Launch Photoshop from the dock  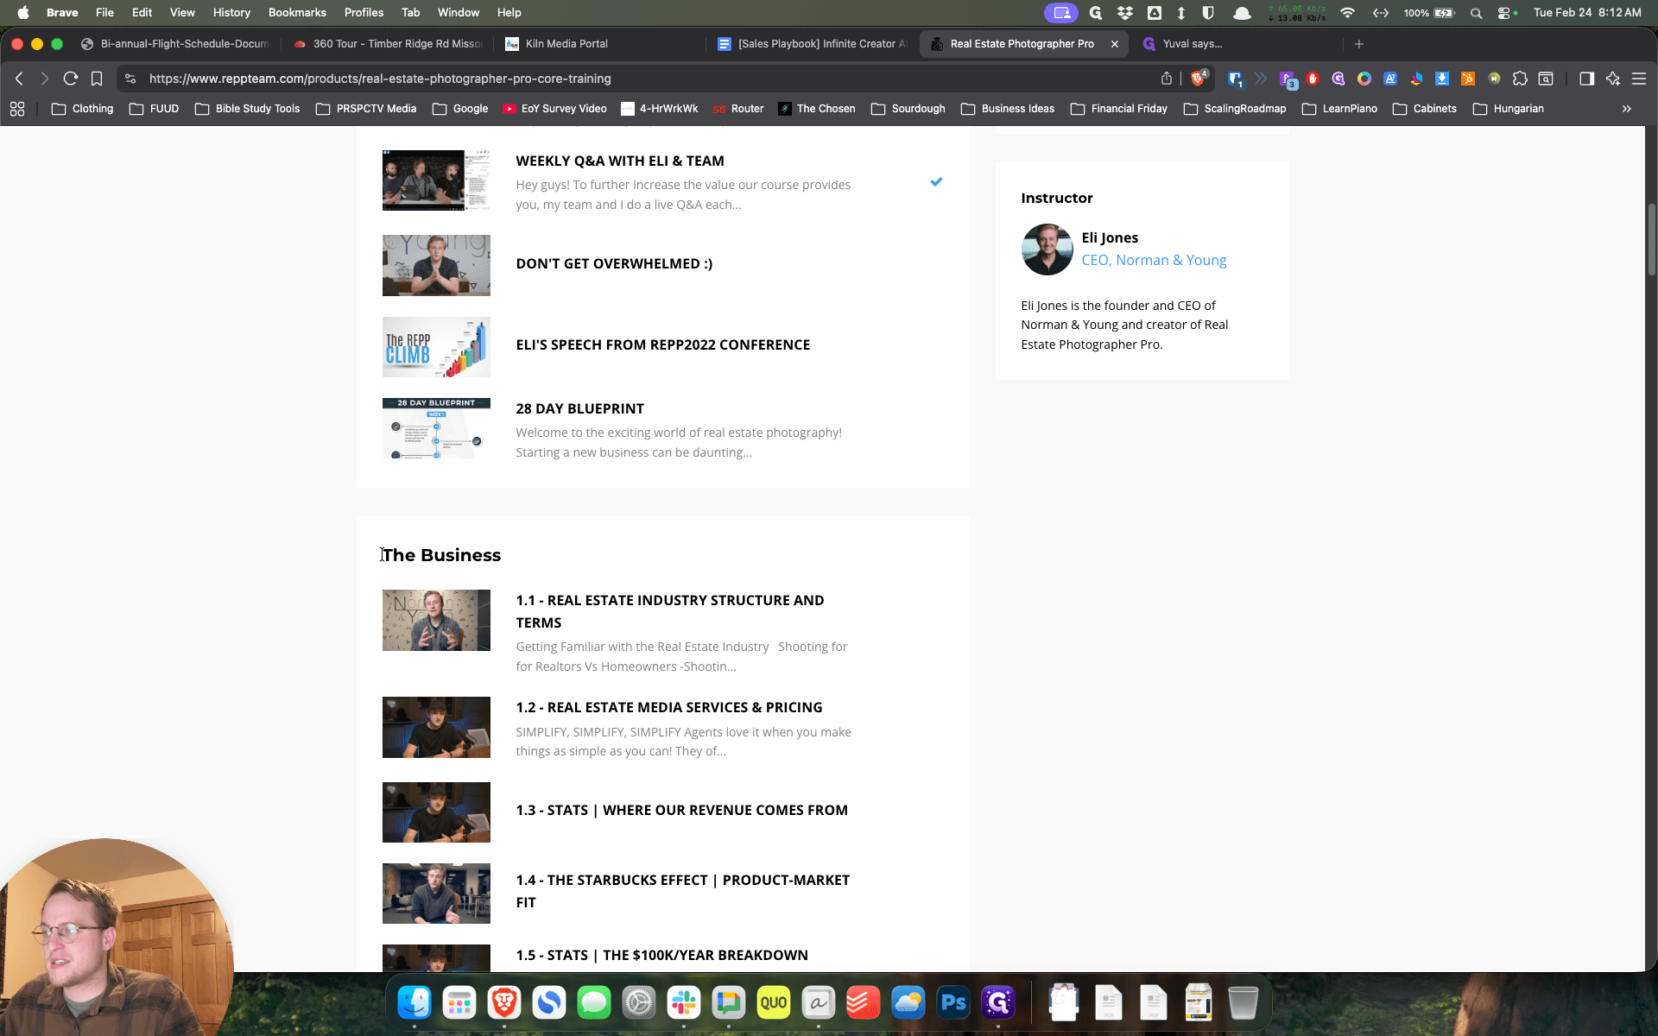coord(953,1002)
